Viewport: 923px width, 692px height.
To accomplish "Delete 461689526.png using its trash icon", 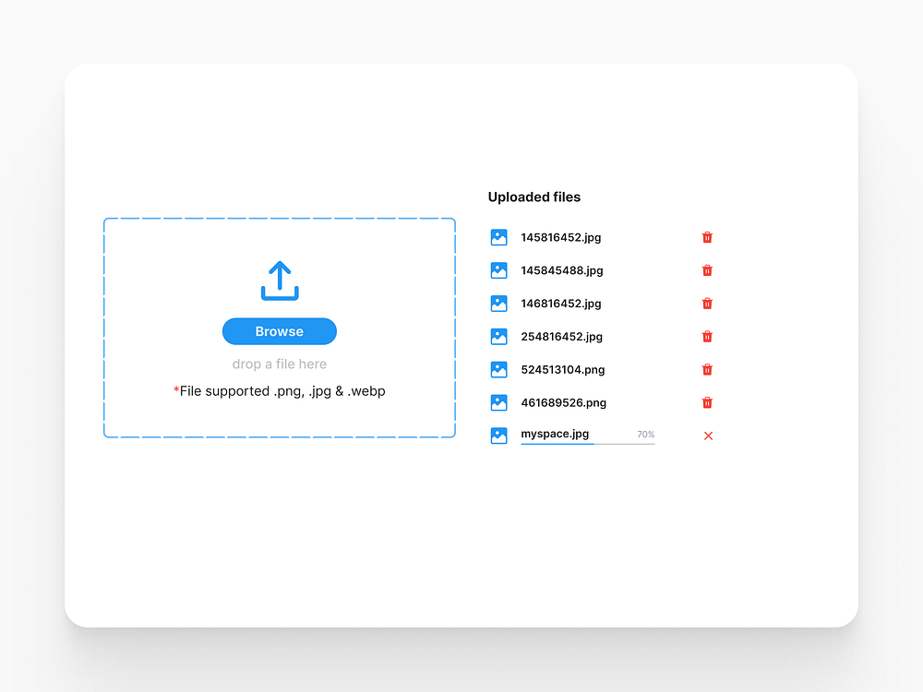I will [707, 402].
